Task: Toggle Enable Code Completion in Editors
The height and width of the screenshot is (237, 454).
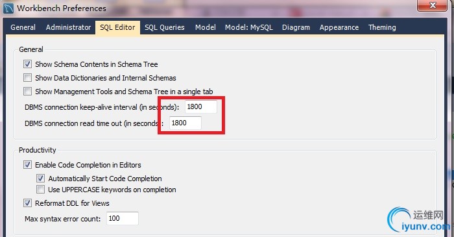Action: 27,164
